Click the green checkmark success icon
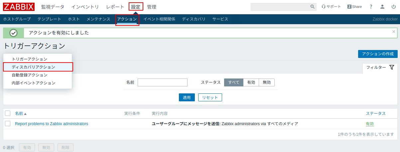This screenshot has width=400, height=152. [x=13, y=33]
